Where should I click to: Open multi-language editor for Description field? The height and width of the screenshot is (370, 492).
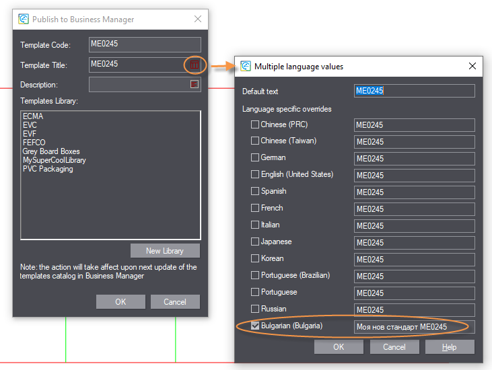[194, 85]
